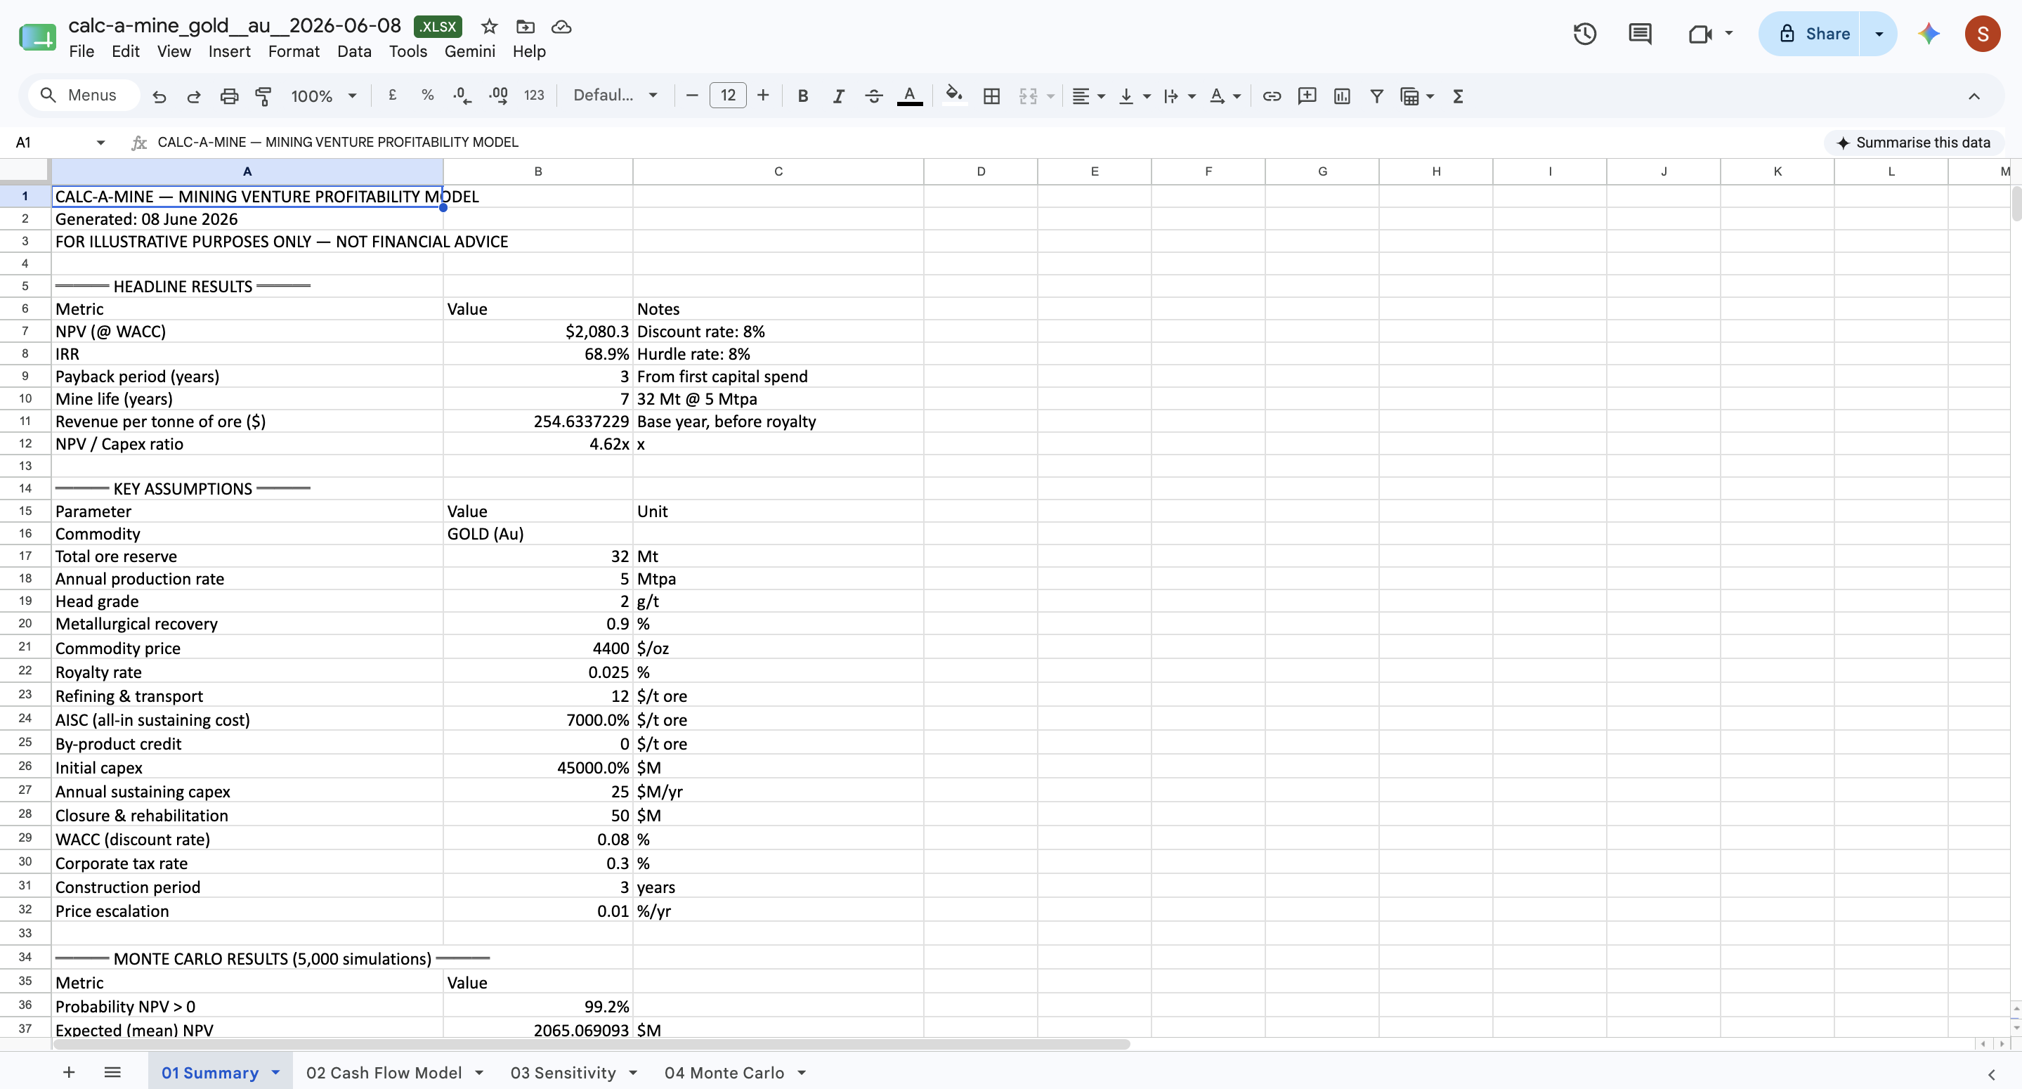Viewport: 2022px width, 1089px height.
Task: Open the side panel arrow
Action: pos(1991,1074)
